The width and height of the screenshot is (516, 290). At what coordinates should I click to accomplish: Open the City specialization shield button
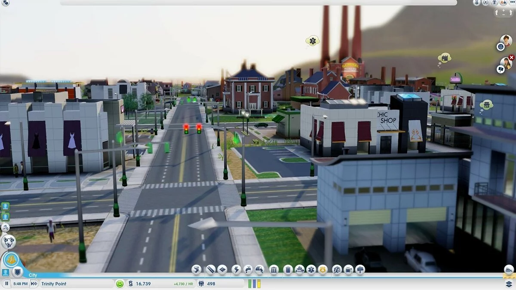coord(17,272)
